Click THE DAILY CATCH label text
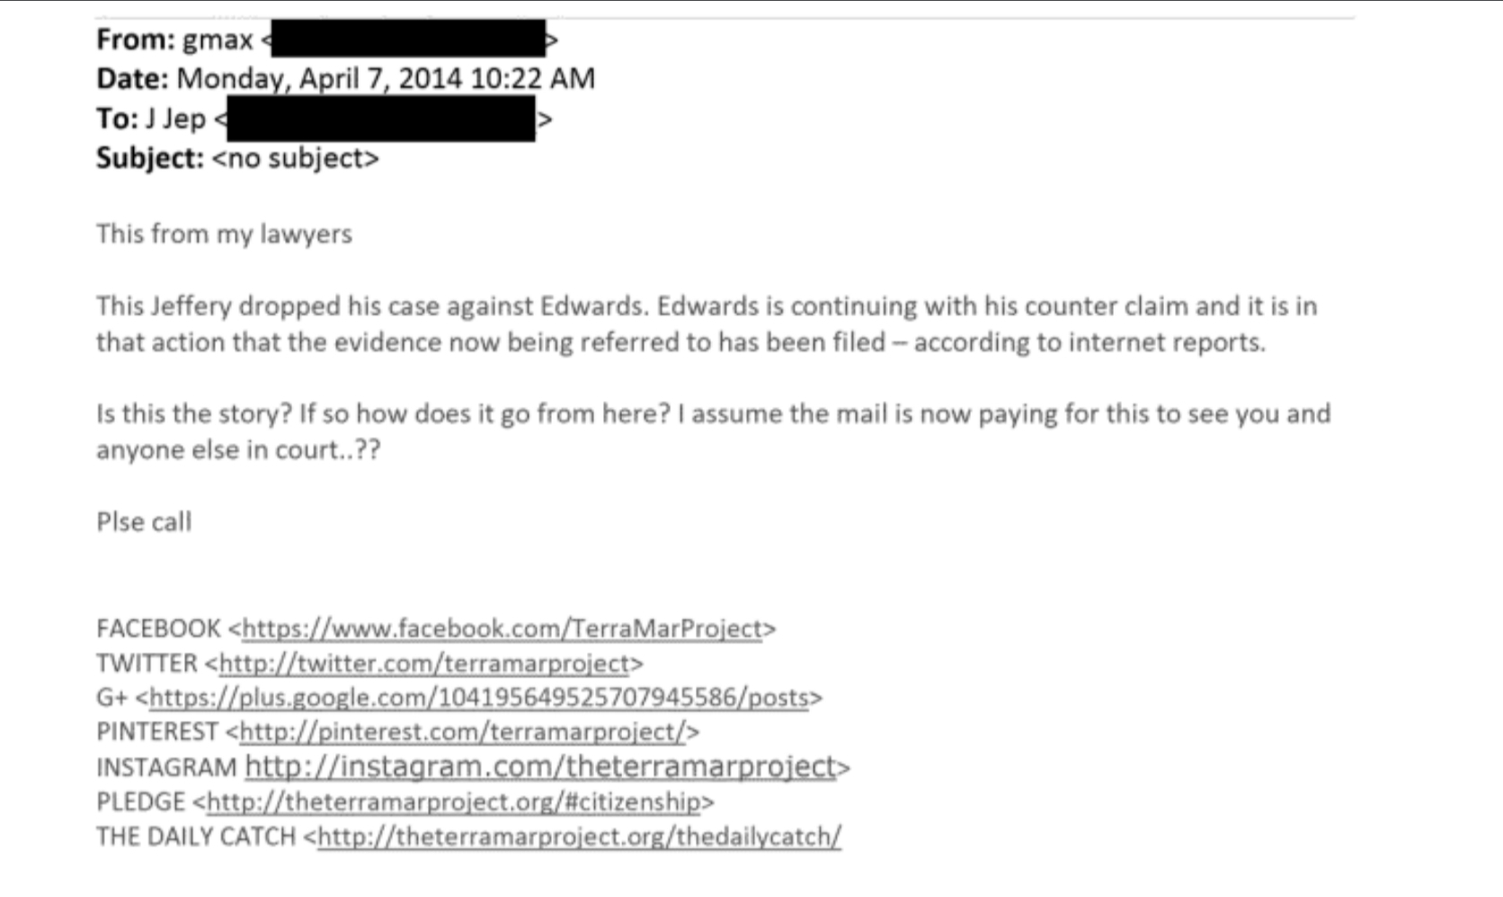 [x=196, y=837]
